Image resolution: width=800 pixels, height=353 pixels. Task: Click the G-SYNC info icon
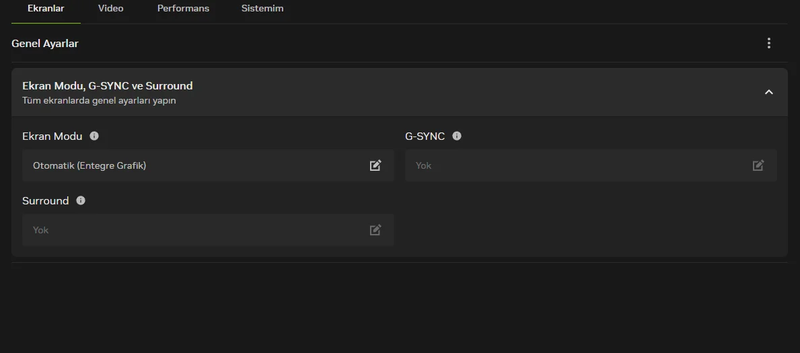(x=457, y=136)
